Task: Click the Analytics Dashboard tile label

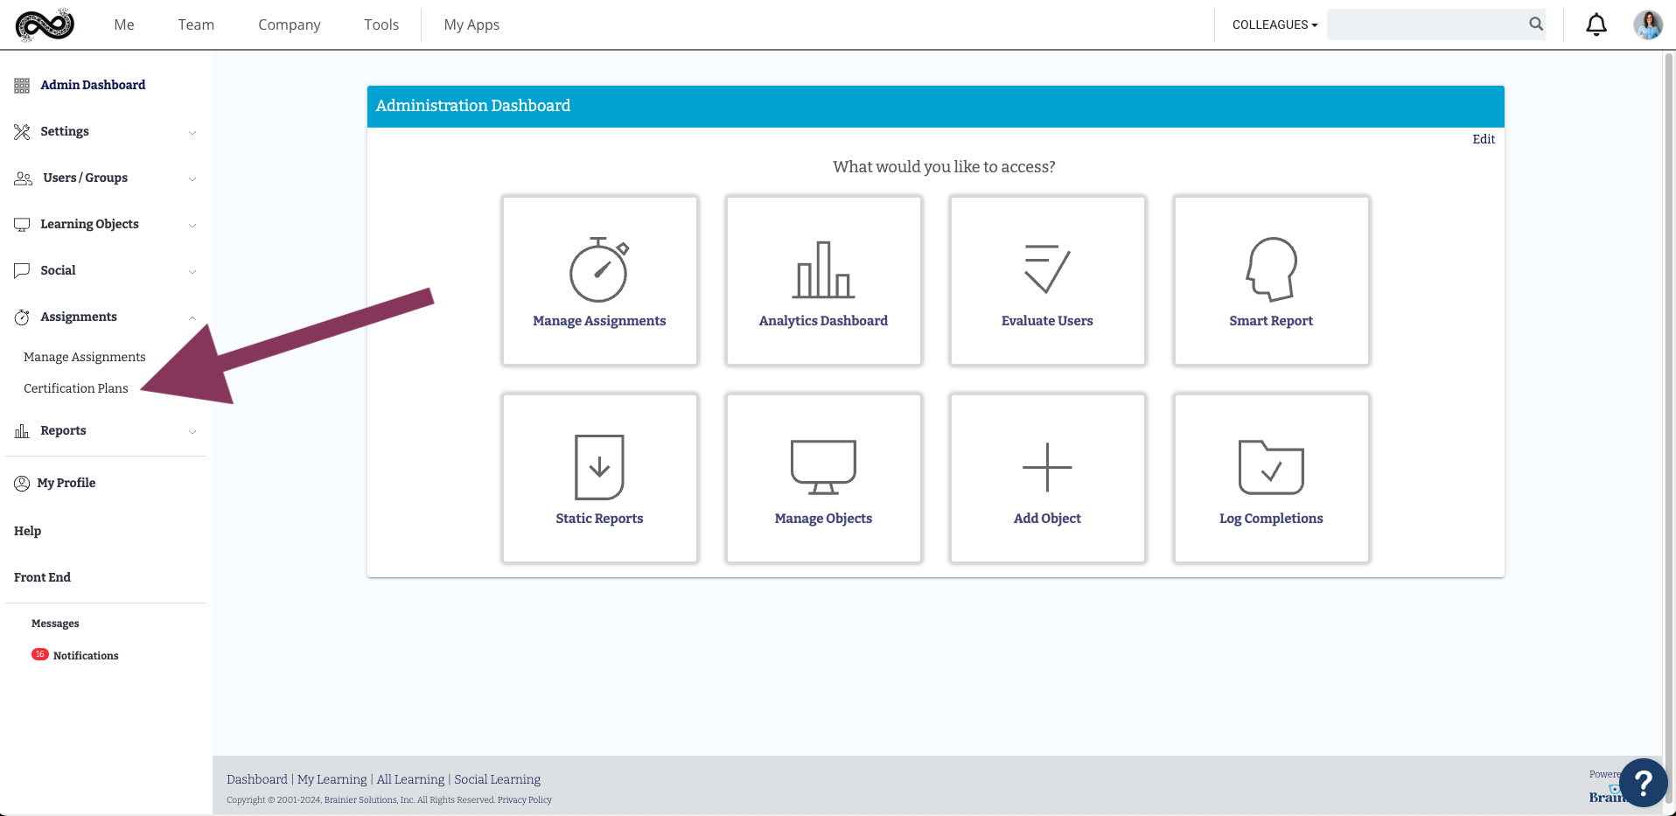Action: (823, 321)
